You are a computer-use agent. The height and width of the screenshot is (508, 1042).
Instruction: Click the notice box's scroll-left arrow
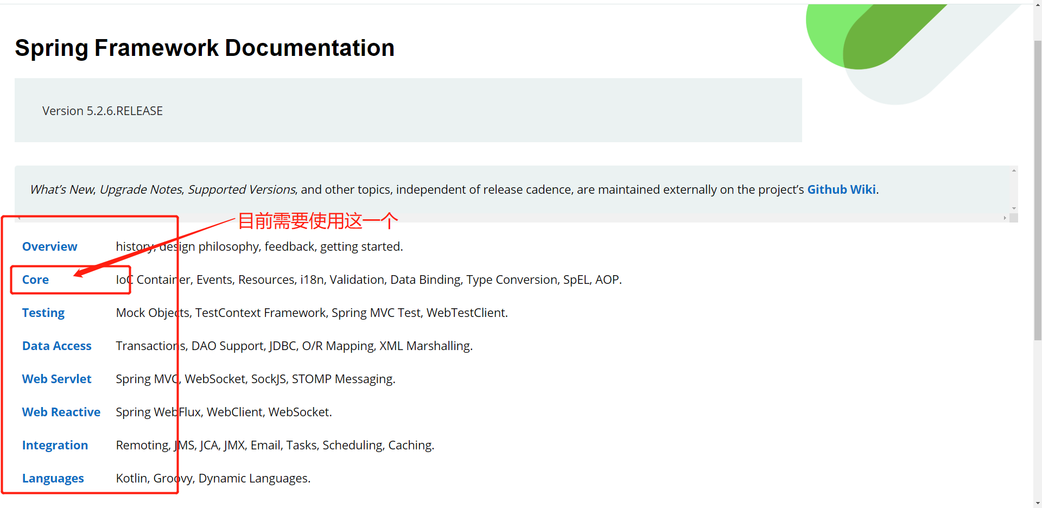click(x=19, y=218)
